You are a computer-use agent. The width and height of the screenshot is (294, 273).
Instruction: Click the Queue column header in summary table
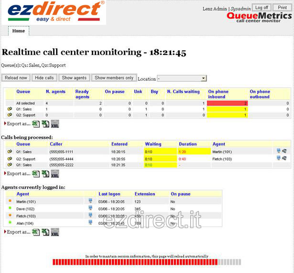point(23,92)
